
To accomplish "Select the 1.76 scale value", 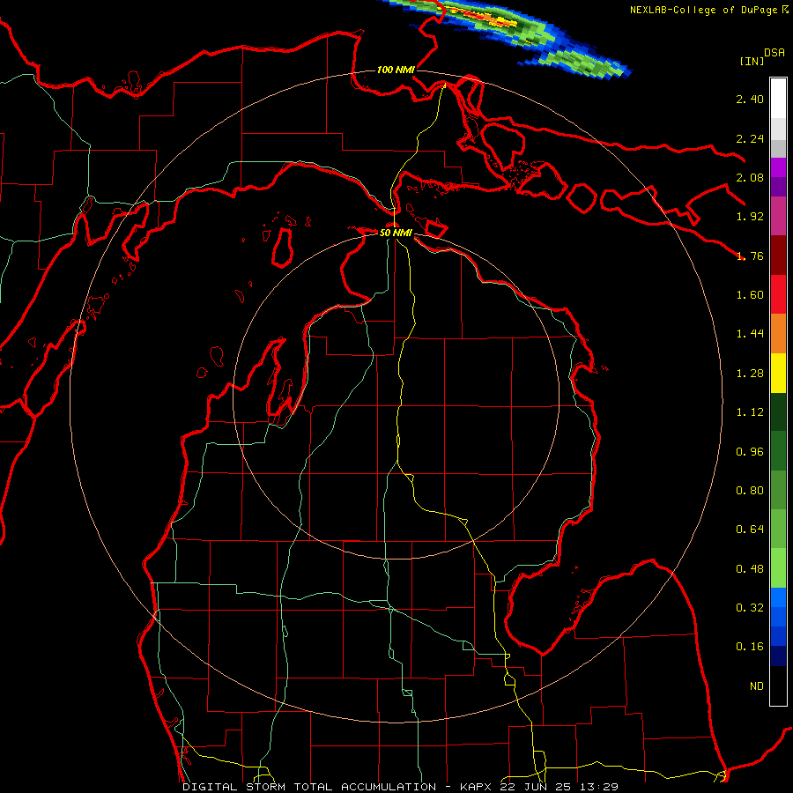I will (750, 256).
